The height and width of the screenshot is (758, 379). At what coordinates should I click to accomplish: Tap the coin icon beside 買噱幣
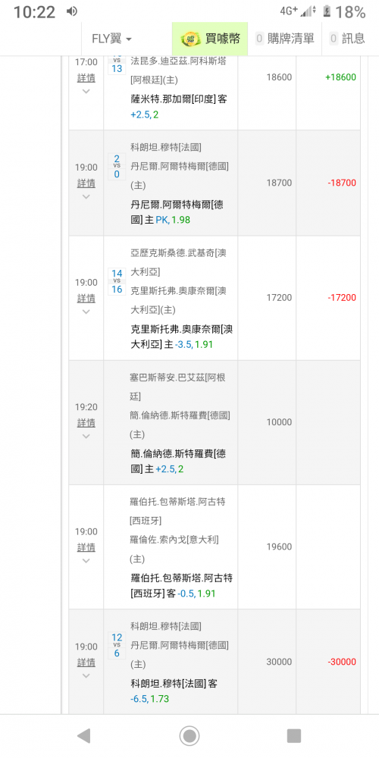tap(192, 39)
